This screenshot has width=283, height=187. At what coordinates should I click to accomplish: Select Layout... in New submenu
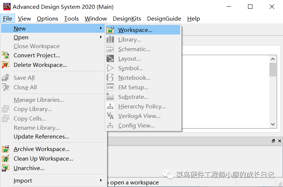pyautogui.click(x=143, y=58)
